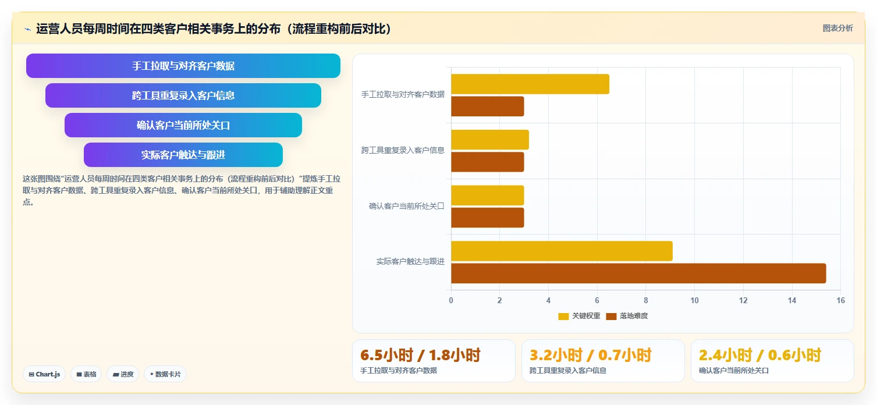Click chart axis label 确认客户当前所处关口
This screenshot has height=405, width=877.
(407, 206)
